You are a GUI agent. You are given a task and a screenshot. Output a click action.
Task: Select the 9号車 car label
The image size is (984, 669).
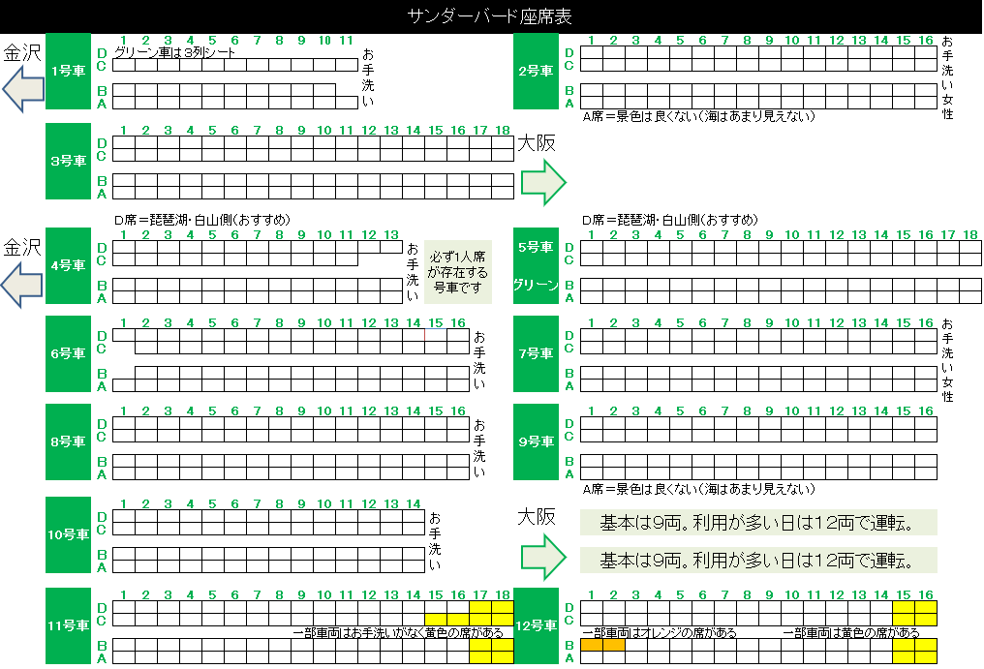pos(536,441)
